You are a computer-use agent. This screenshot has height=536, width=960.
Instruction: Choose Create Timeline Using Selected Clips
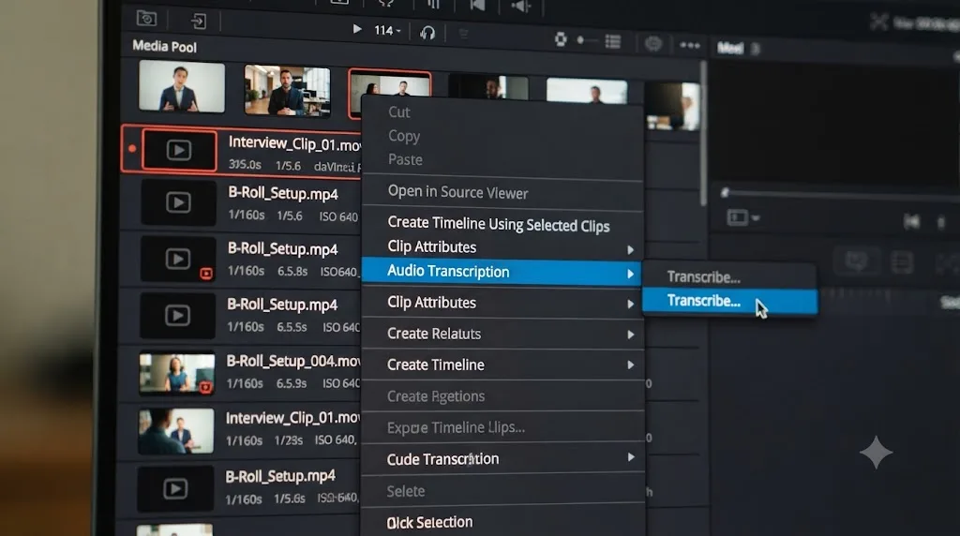point(499,224)
